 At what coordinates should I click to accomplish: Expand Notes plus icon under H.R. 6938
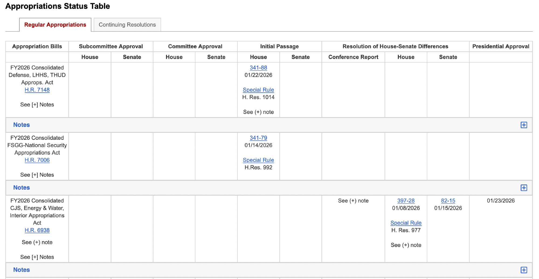pos(524,270)
